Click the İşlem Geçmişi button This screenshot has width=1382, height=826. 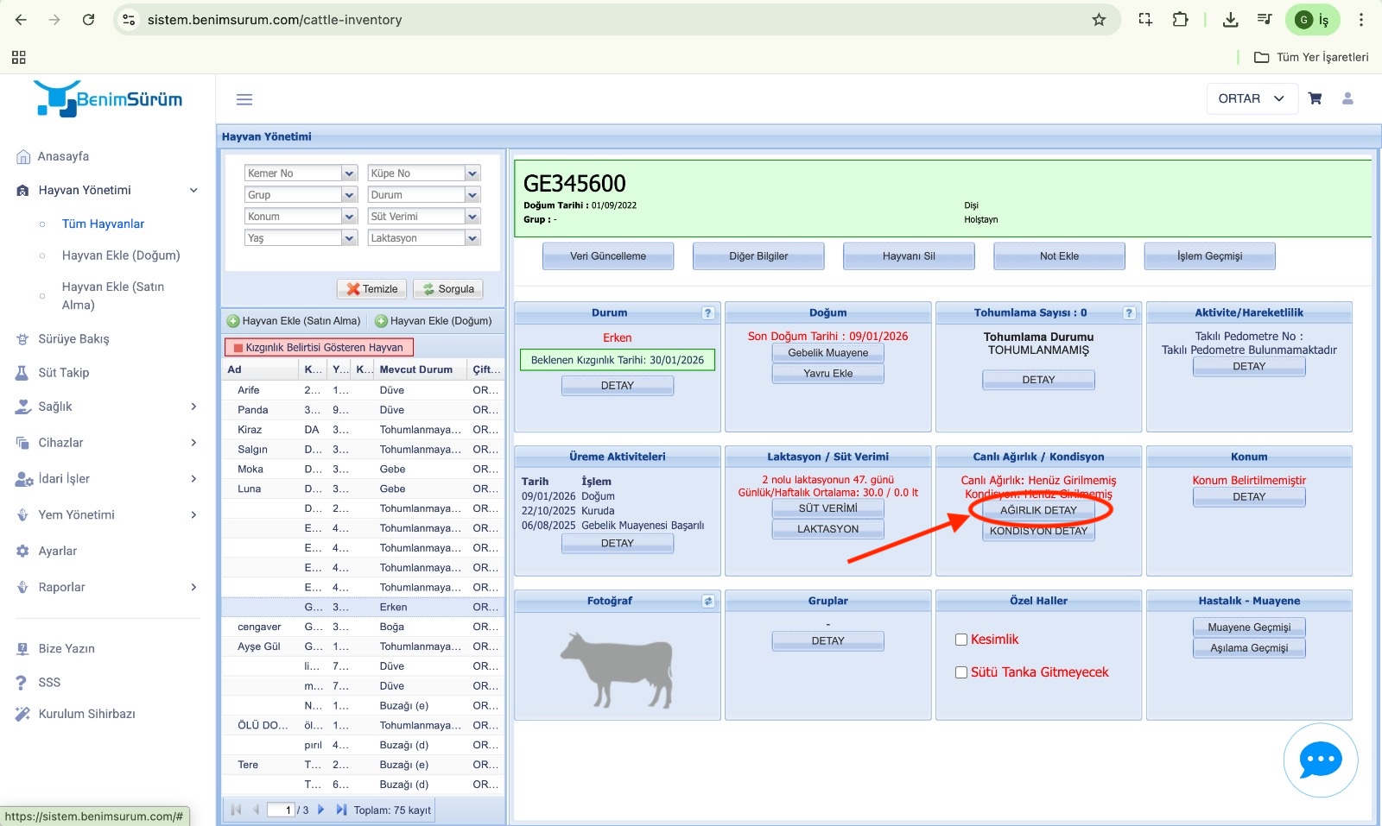tap(1209, 256)
